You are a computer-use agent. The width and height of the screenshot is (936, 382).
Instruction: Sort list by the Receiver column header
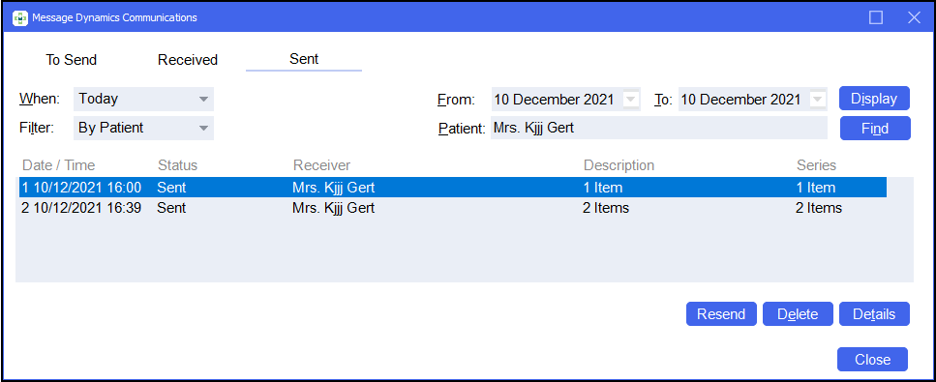(x=321, y=164)
